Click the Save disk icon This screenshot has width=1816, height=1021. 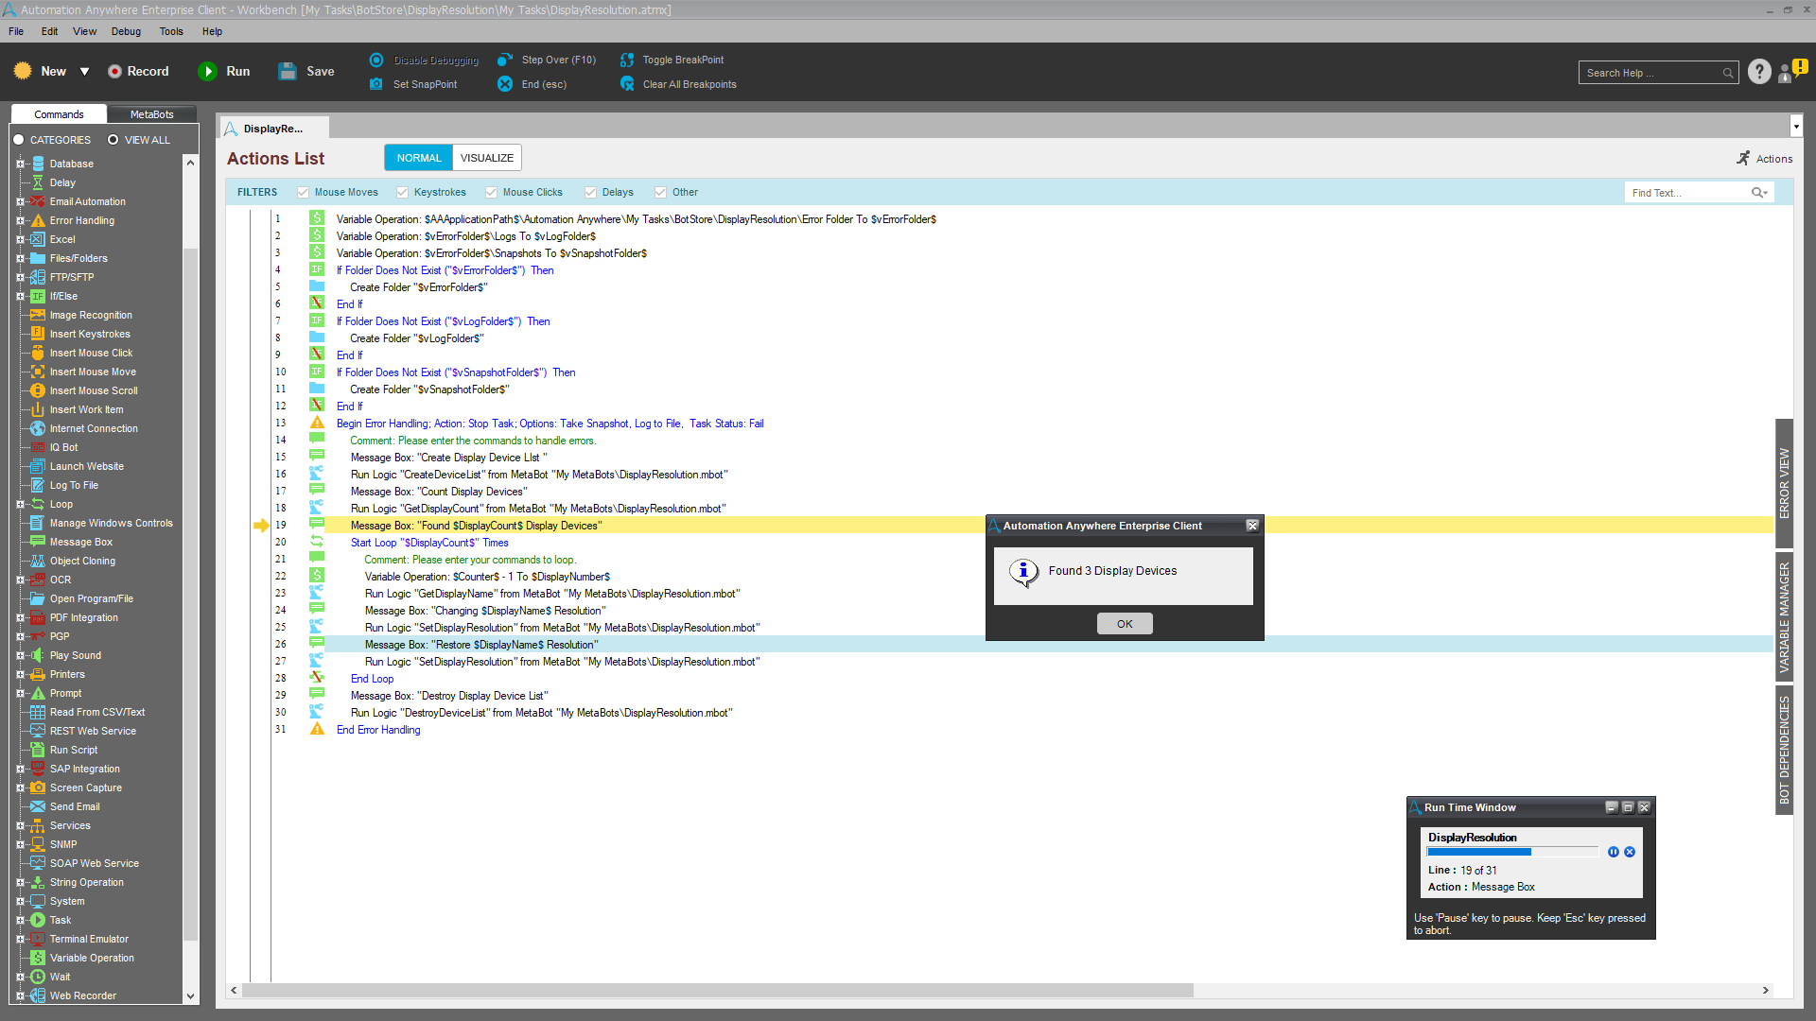(x=288, y=72)
